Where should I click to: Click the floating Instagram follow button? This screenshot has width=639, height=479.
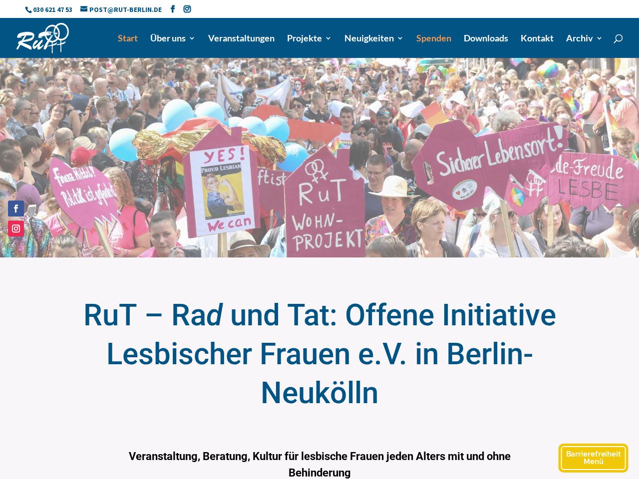click(16, 229)
